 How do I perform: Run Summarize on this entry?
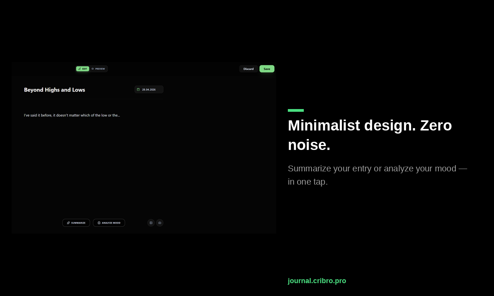click(76, 223)
